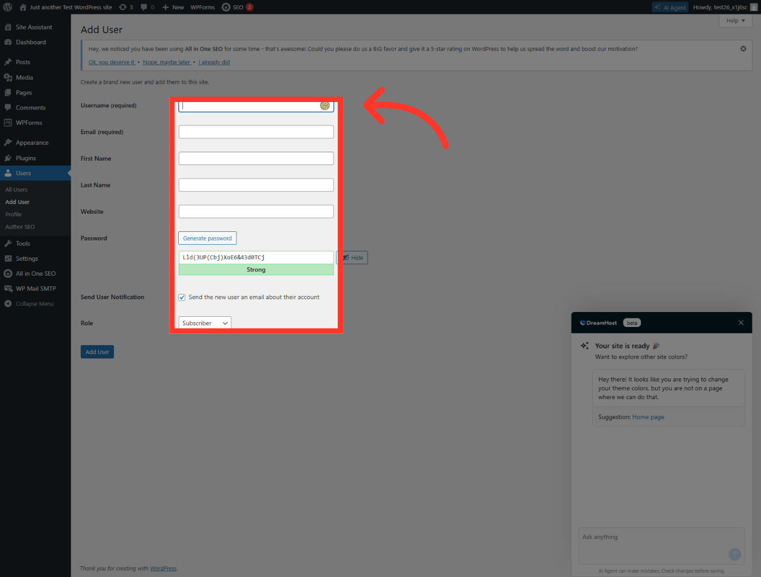The image size is (761, 577).
Task: Submit the form with the blue Add User button
Action: (97, 352)
